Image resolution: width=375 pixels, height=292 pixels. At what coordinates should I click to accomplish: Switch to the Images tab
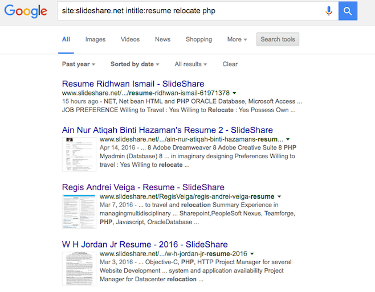[95, 39]
